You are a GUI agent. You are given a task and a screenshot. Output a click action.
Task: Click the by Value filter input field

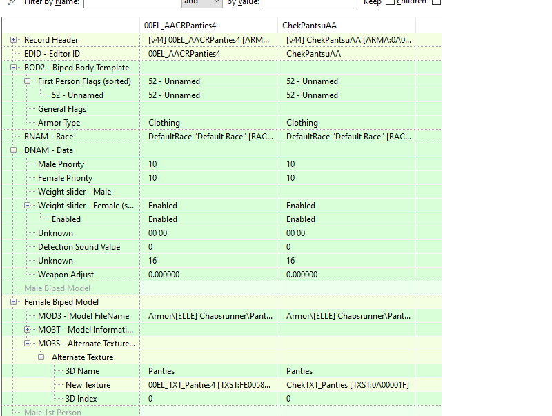click(x=310, y=3)
